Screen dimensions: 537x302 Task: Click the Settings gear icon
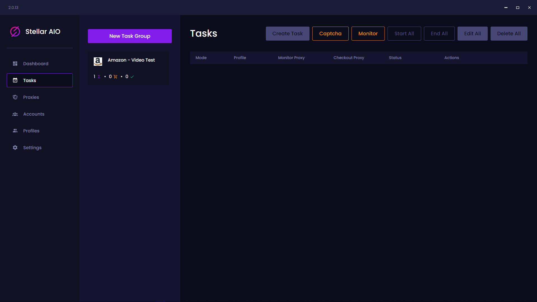tap(15, 148)
